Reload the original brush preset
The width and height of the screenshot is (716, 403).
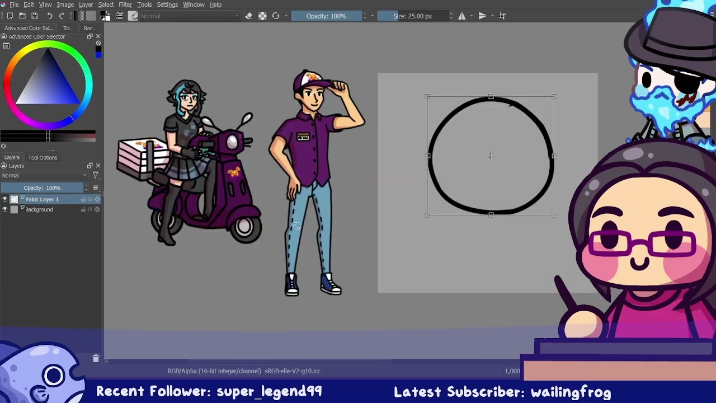(x=276, y=16)
